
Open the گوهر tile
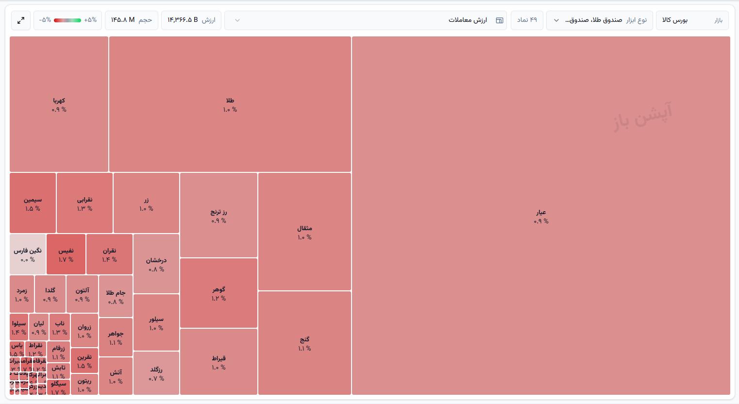pyautogui.click(x=218, y=293)
